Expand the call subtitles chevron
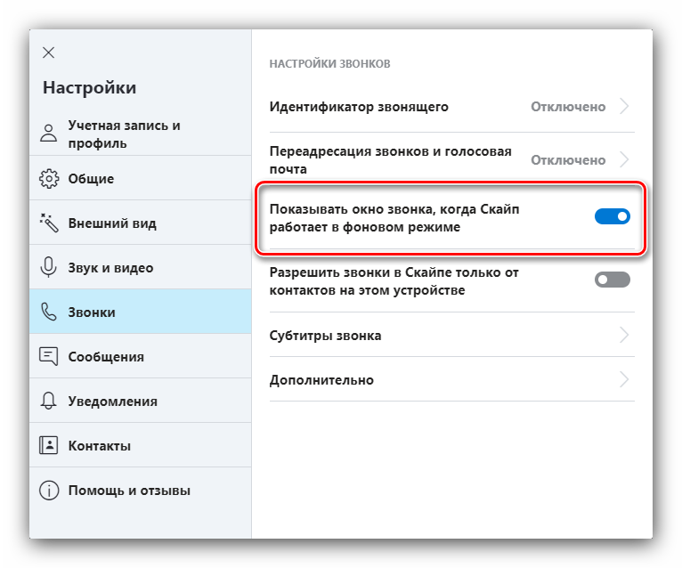682x568 pixels. pyautogui.click(x=624, y=336)
